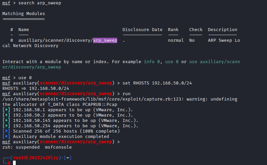Viewport: 267px width, 165px height.
Task: Click the terminal cursor block after '#'
Action: click(14, 163)
